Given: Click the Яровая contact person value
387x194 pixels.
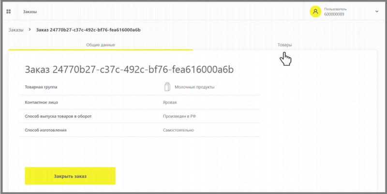Looking at the screenshot, I should (170, 102).
